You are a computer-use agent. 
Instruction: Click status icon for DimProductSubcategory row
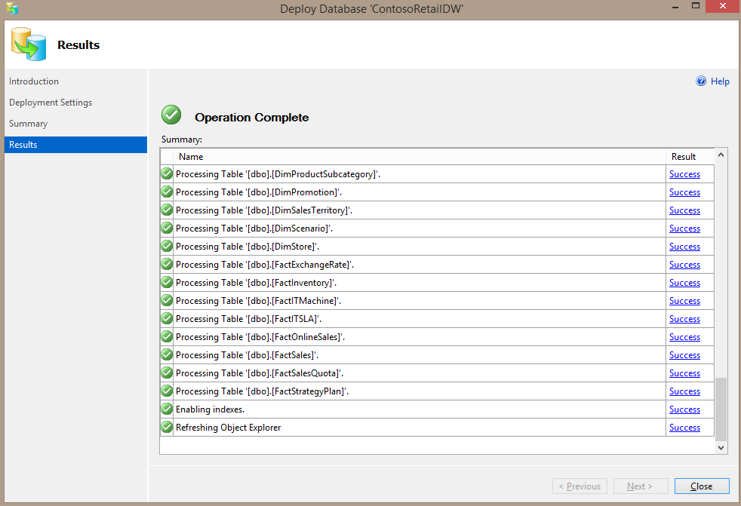pyautogui.click(x=167, y=174)
